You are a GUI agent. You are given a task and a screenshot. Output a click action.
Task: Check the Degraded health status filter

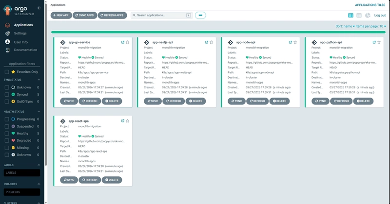coord(7,141)
